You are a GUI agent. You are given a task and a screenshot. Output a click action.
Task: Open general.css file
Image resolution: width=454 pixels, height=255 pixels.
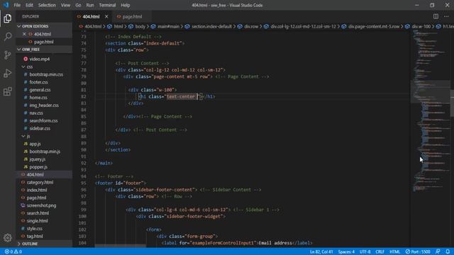pyautogui.click(x=44, y=90)
